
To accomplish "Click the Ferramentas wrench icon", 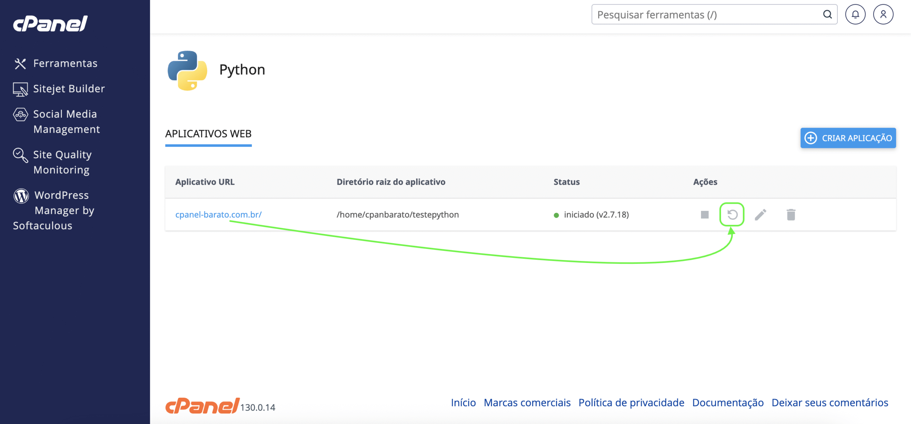I will tap(20, 64).
